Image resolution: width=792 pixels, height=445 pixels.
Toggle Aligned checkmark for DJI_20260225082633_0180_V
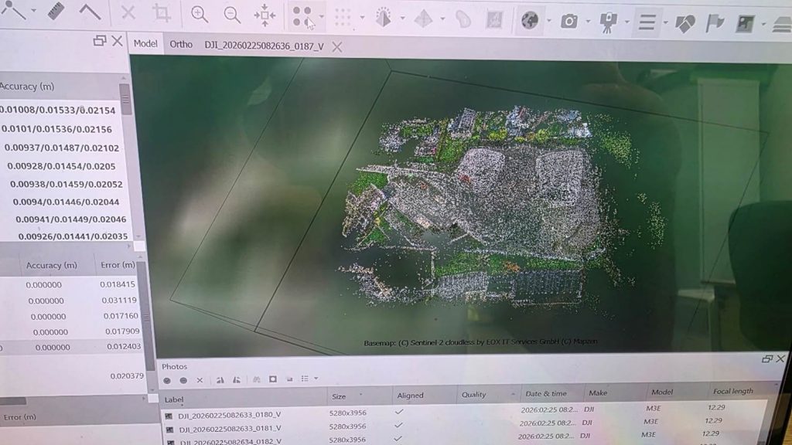click(399, 413)
